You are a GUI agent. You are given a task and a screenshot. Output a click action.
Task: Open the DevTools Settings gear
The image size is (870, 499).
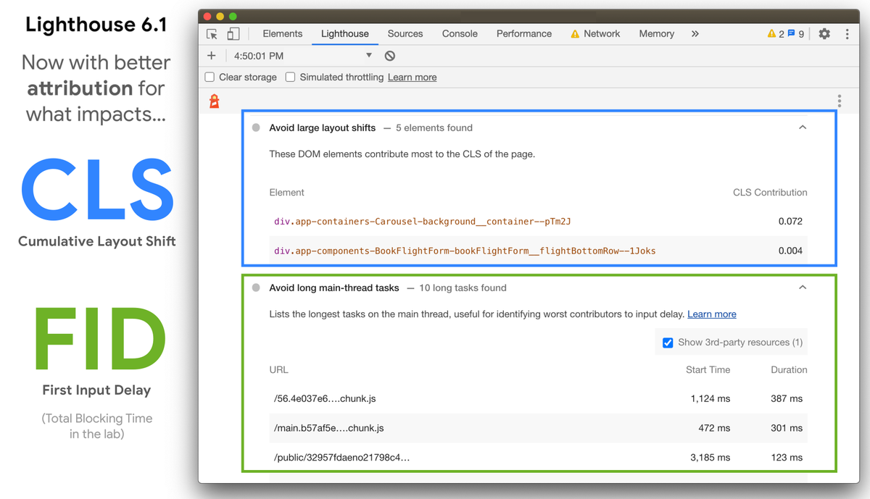click(x=824, y=33)
